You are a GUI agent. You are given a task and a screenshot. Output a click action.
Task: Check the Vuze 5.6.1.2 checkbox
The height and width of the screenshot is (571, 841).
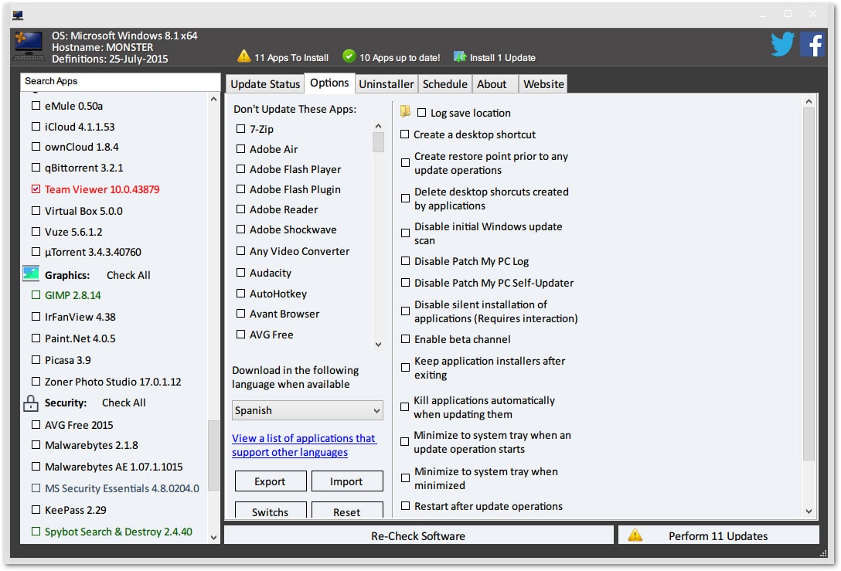point(36,231)
